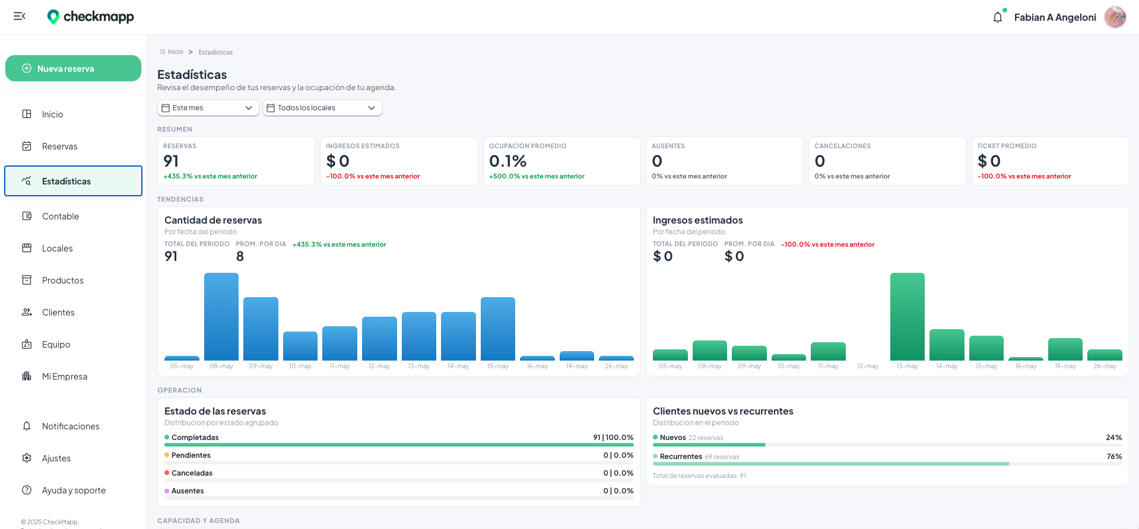Open Ajustes from the sidebar
This screenshot has width=1139, height=529.
[x=73, y=458]
